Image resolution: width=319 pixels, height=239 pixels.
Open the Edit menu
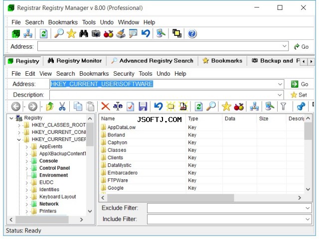[x=30, y=74]
